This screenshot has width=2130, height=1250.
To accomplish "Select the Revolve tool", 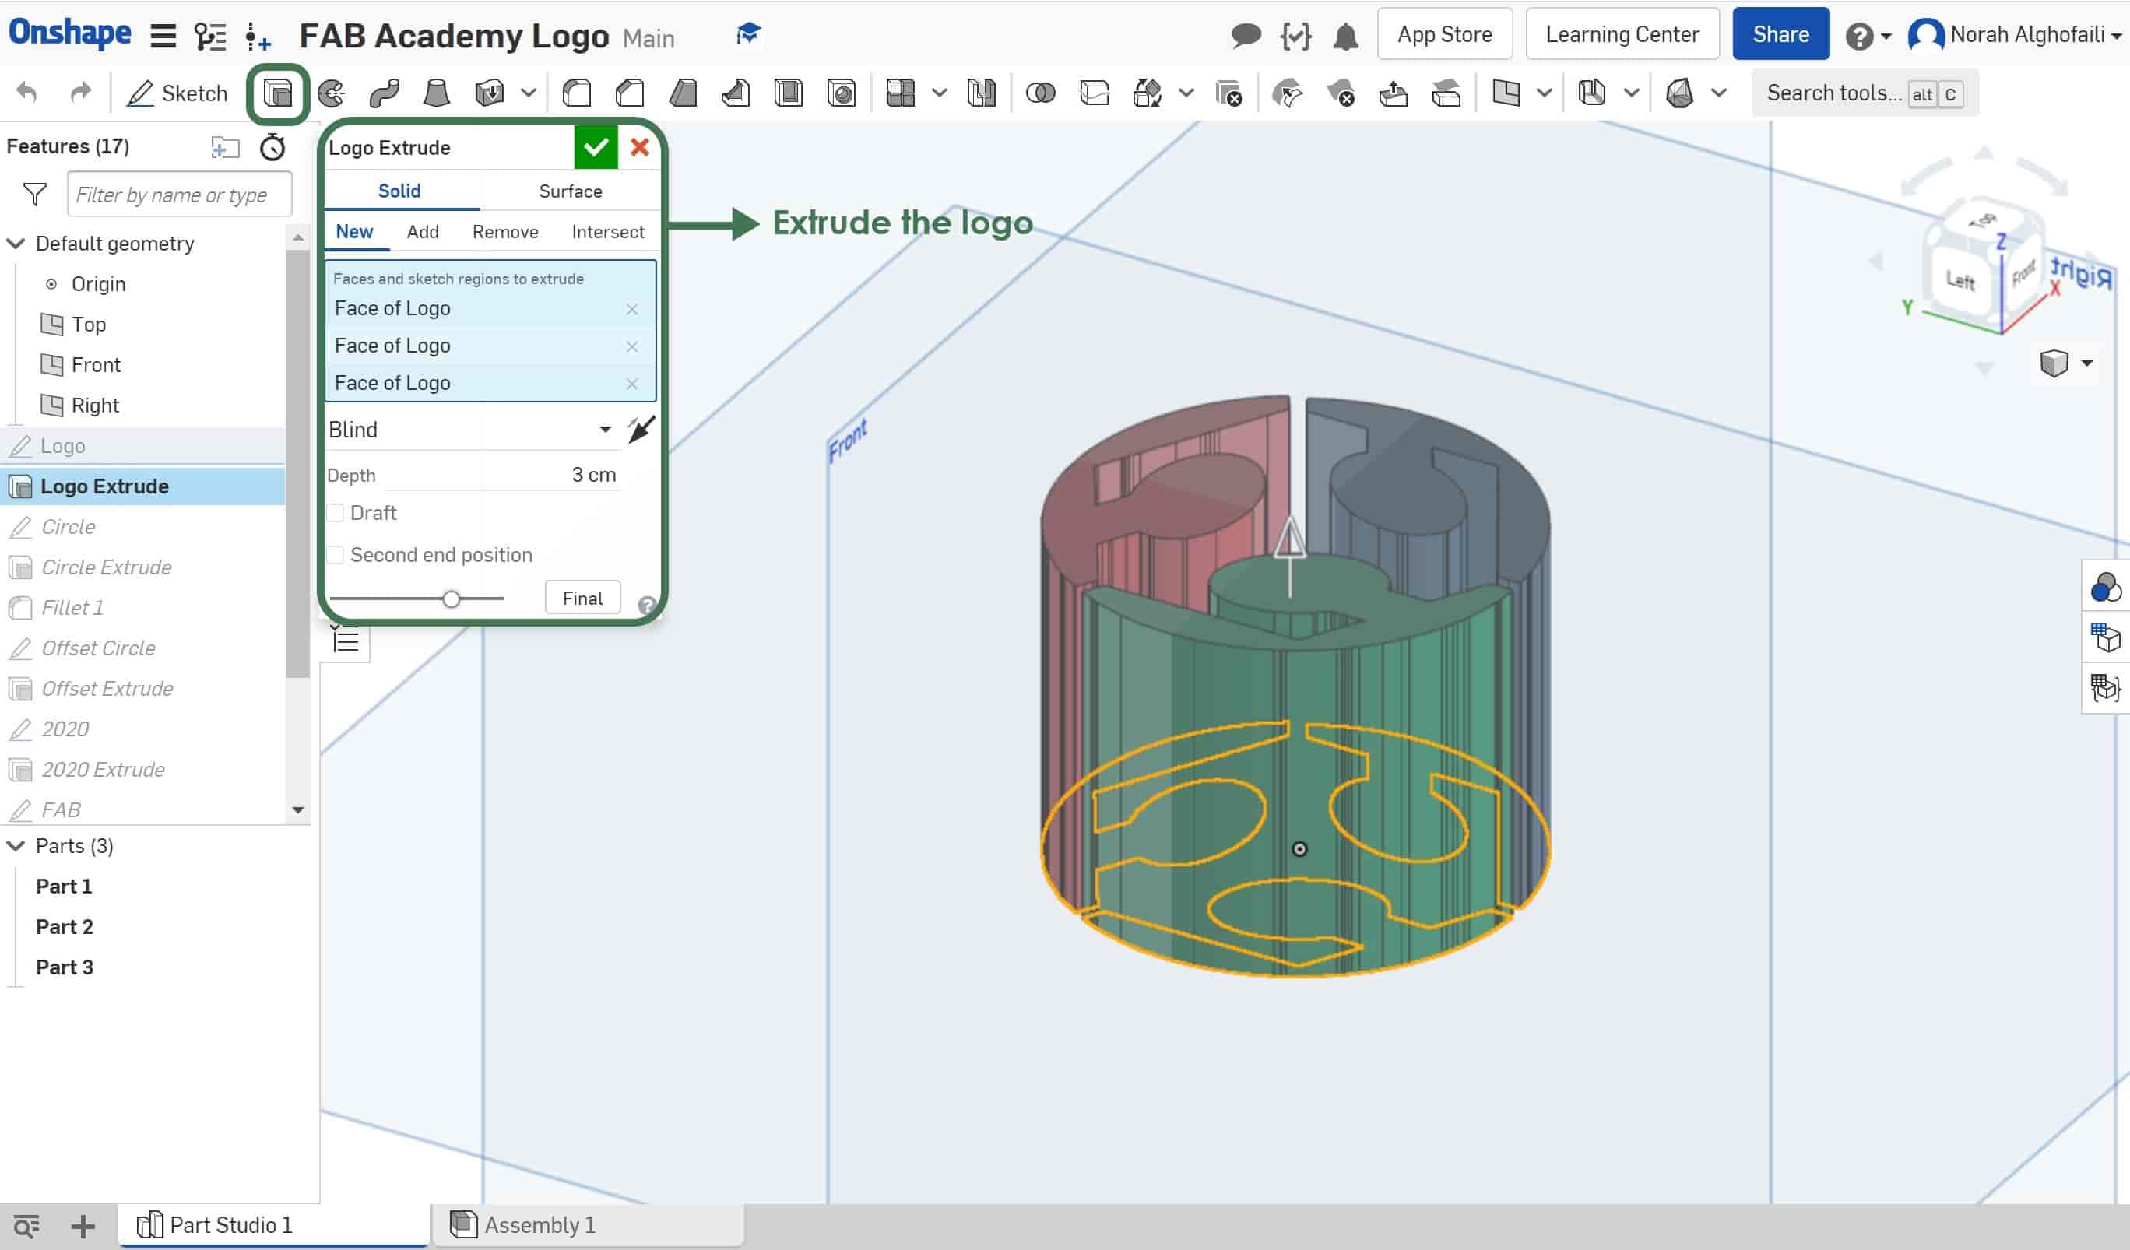I will click(x=331, y=93).
